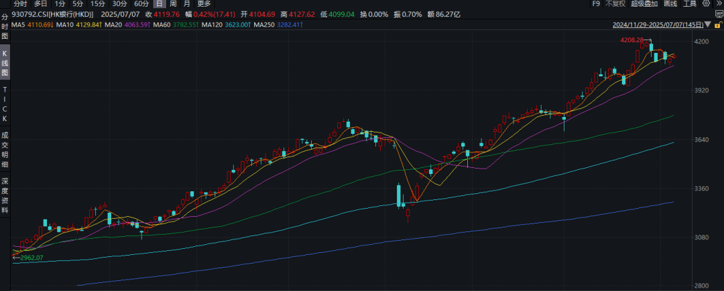The width and height of the screenshot is (724, 291).
Task: Click the 4200 price axis label
Action: (701, 41)
